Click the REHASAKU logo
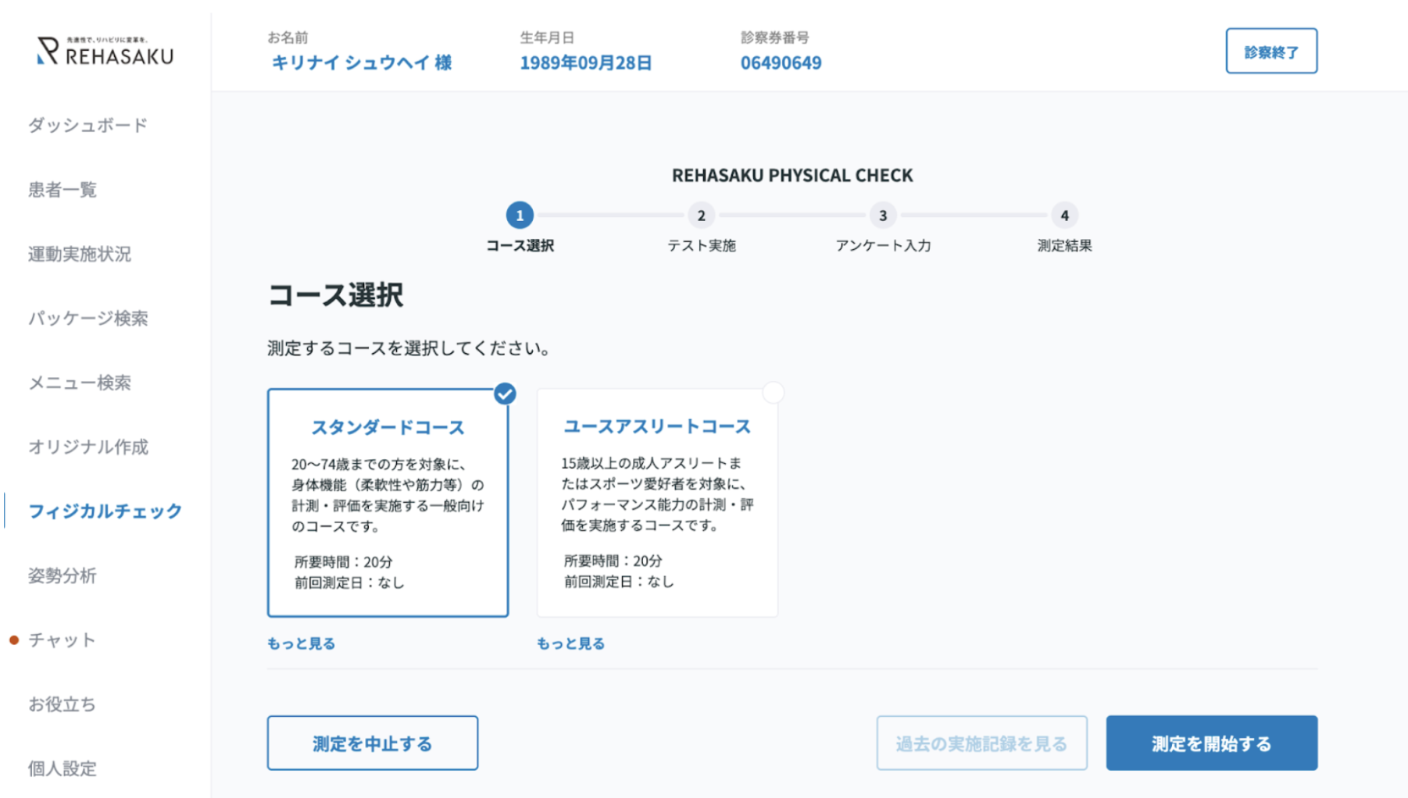 click(105, 51)
